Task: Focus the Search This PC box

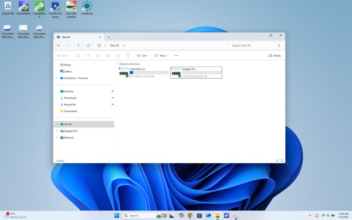Action: coord(256,45)
